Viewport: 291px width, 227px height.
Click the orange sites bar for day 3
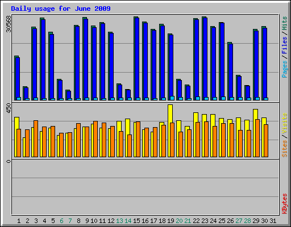pyautogui.click(x=36, y=138)
